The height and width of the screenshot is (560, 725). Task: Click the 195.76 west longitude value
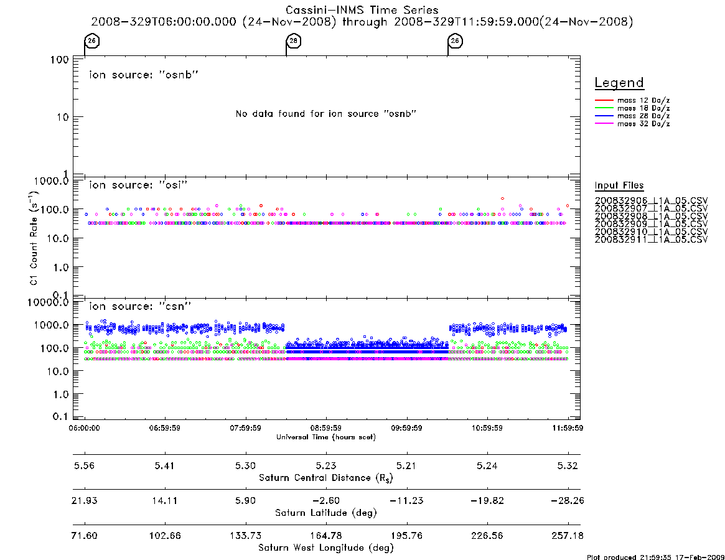(406, 536)
